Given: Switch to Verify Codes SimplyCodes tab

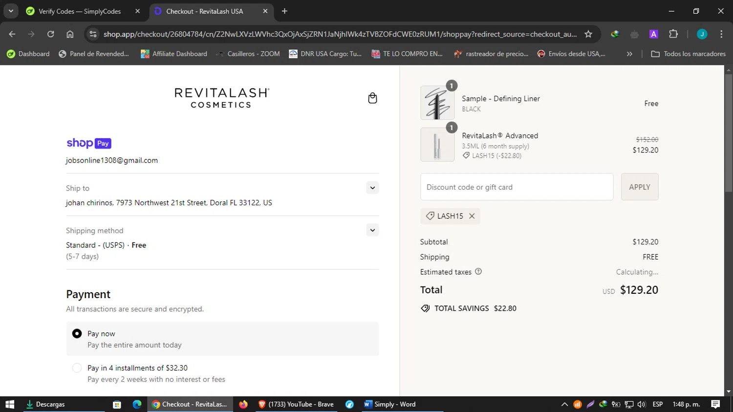Looking at the screenshot, I should tap(80, 11).
